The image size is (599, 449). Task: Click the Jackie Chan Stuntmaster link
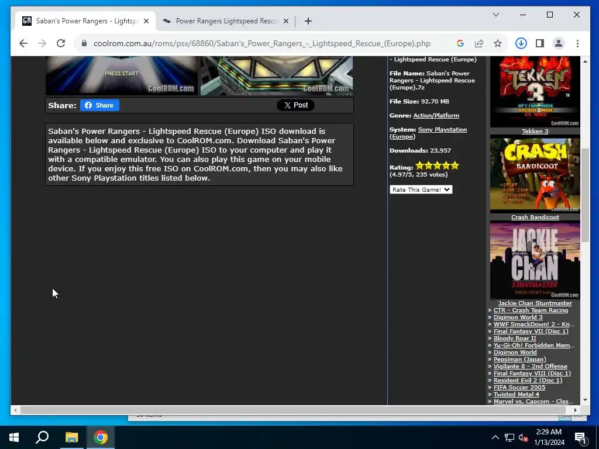(535, 303)
